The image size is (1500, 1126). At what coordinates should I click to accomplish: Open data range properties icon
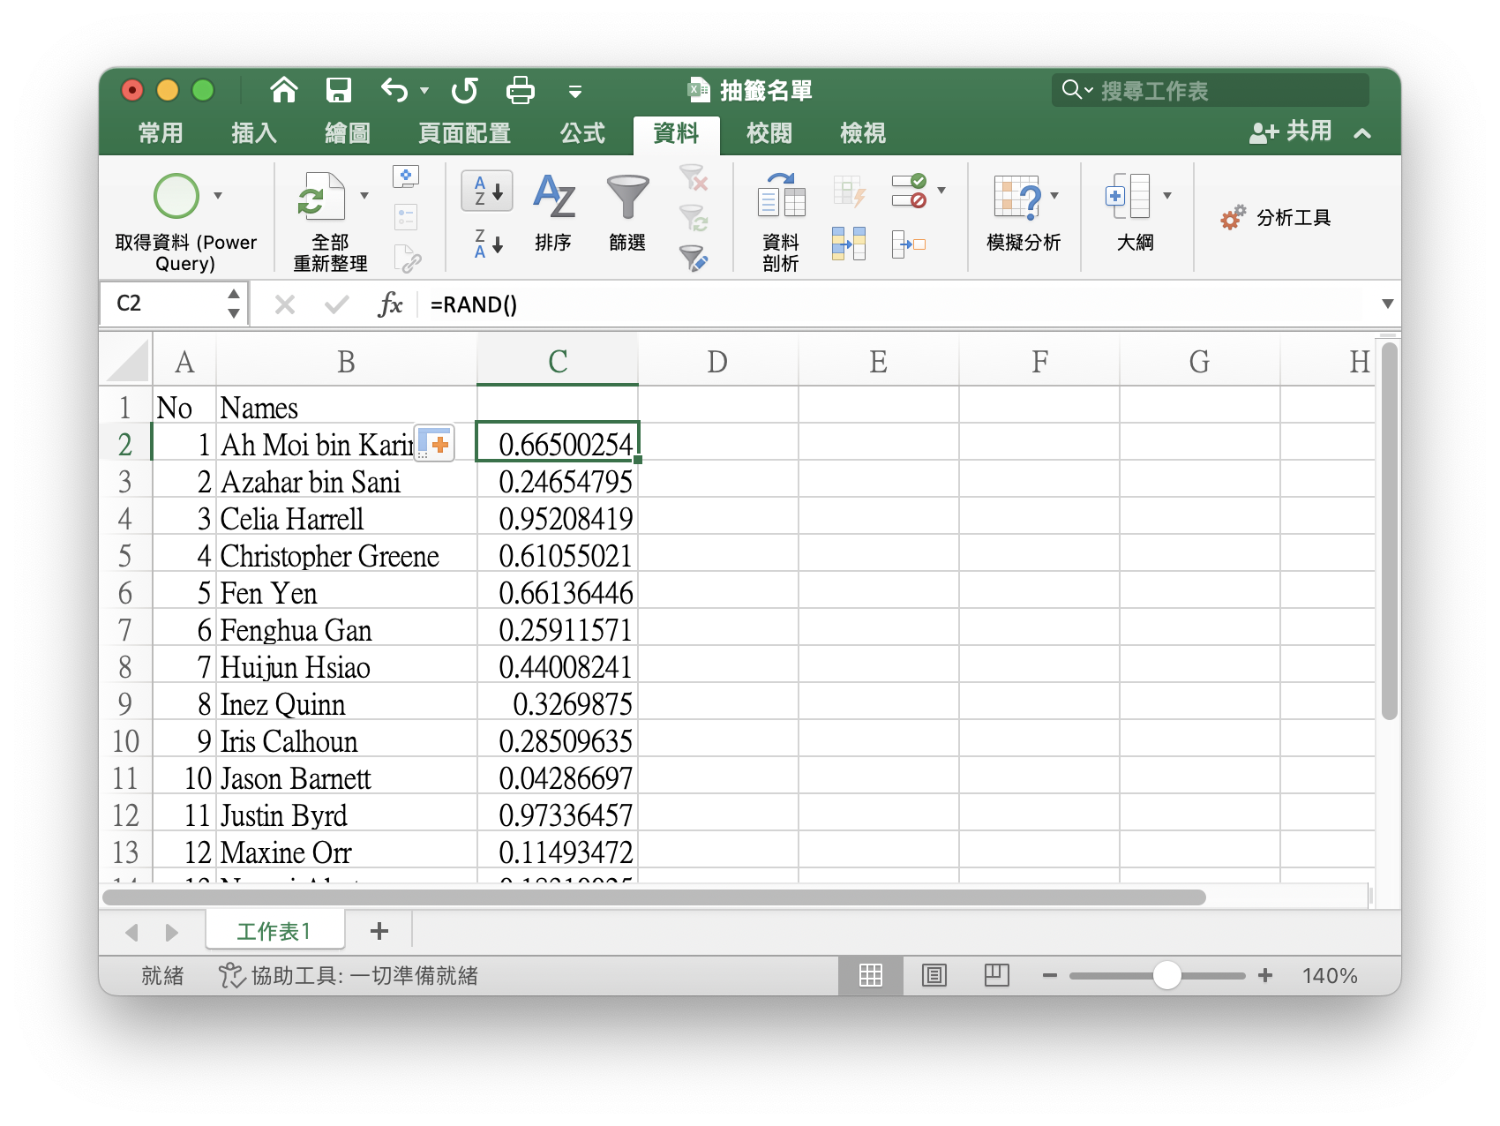click(406, 217)
